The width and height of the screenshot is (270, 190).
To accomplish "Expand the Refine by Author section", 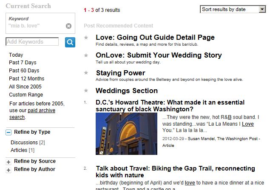I will point(9,170).
